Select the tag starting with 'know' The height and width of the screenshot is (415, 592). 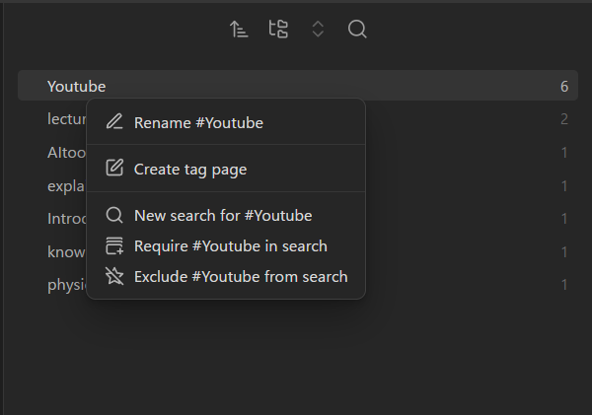tap(66, 252)
